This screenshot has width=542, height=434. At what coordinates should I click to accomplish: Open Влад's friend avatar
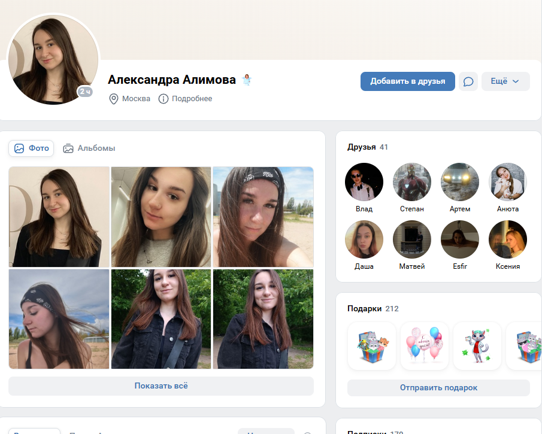(364, 182)
